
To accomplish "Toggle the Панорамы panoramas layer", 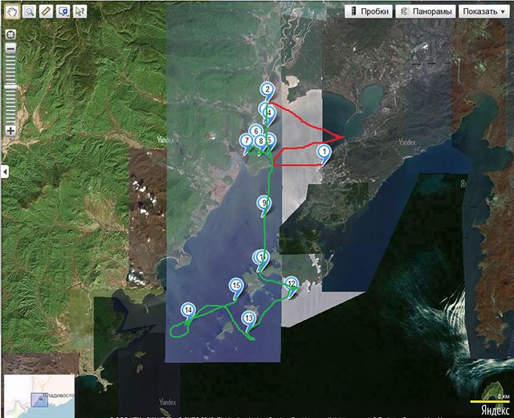I will [424, 11].
